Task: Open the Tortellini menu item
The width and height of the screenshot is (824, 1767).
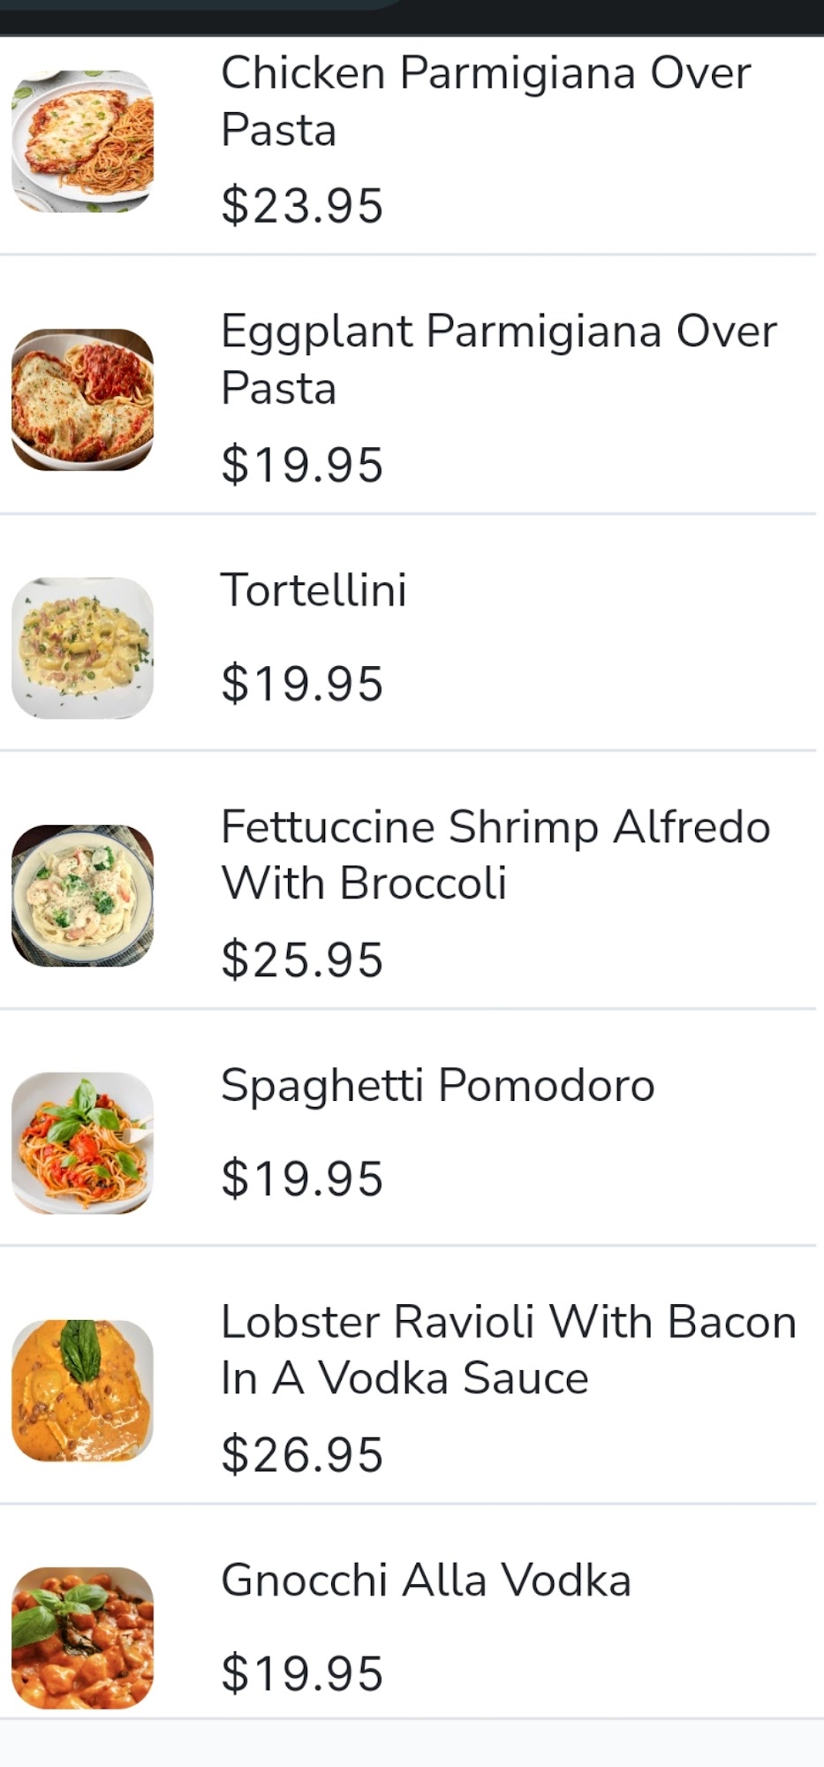Action: [x=314, y=589]
